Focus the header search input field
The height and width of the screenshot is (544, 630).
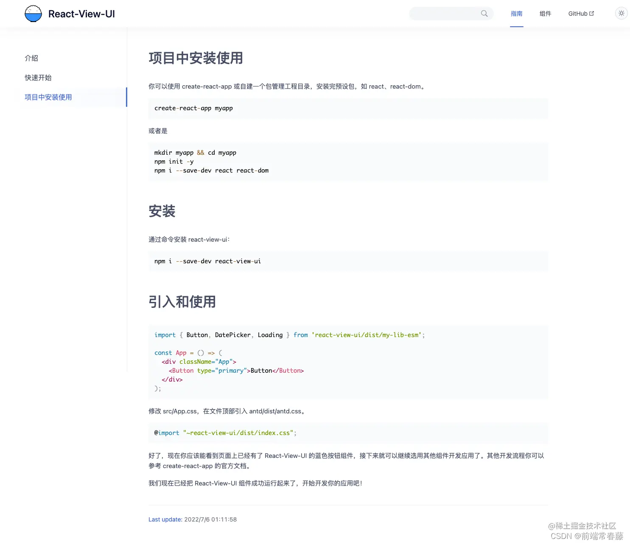click(x=451, y=14)
